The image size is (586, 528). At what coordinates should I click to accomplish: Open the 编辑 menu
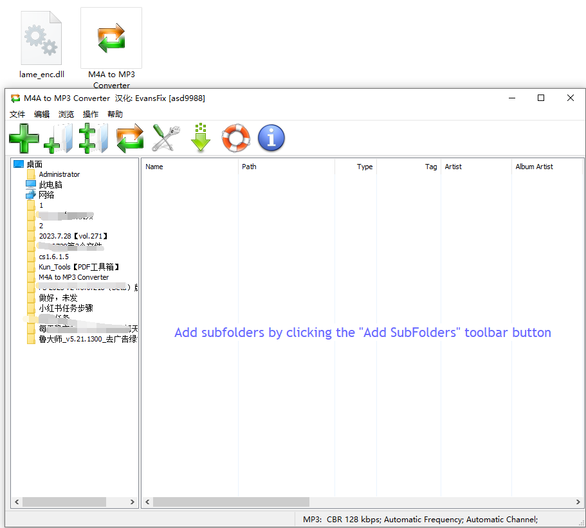[x=41, y=114]
